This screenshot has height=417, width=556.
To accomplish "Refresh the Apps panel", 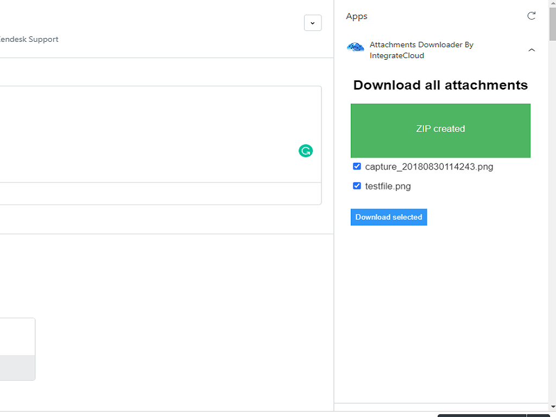I will 532,16.
